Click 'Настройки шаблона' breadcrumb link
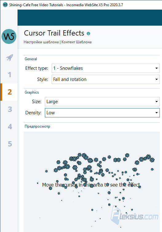162x232 pixels. coord(41,42)
